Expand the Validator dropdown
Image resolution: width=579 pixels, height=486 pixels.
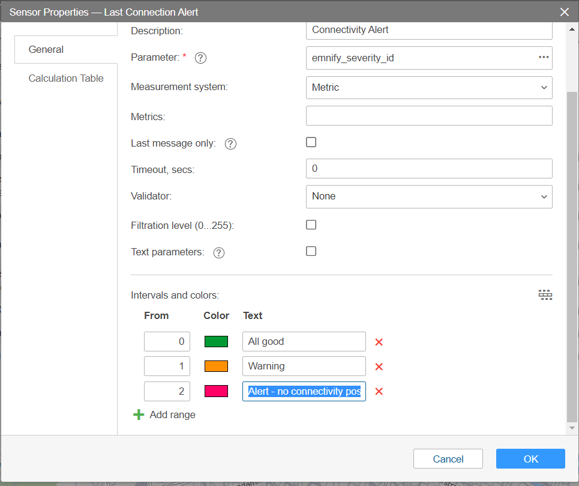click(x=428, y=196)
